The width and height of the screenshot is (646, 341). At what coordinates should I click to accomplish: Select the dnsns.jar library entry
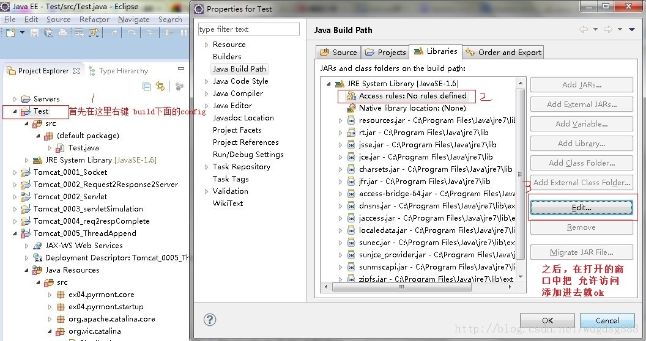[x=431, y=206]
